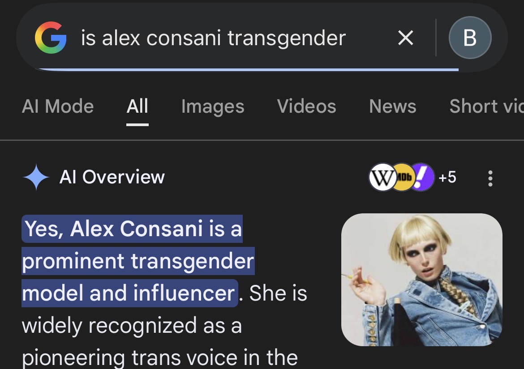
Task: Open the Wikipedia source icon
Action: point(381,178)
